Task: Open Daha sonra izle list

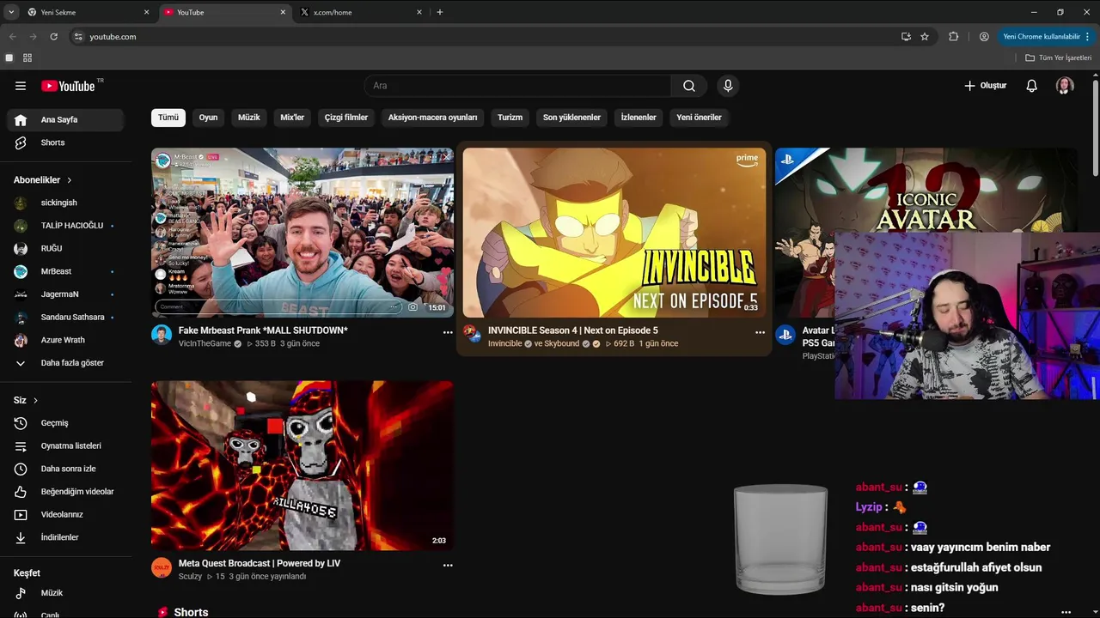Action: click(65, 469)
